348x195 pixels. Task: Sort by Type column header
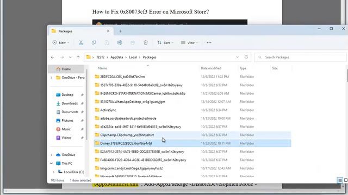[243, 68]
